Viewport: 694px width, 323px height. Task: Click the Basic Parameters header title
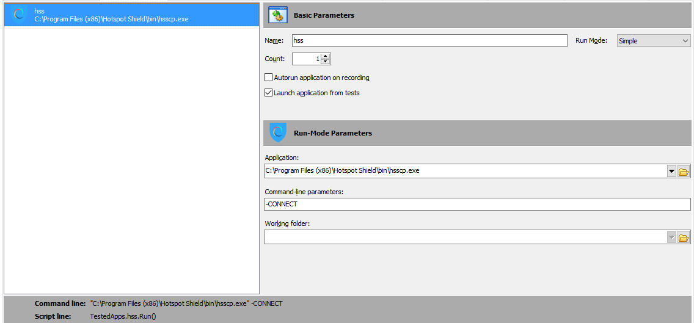pos(324,15)
